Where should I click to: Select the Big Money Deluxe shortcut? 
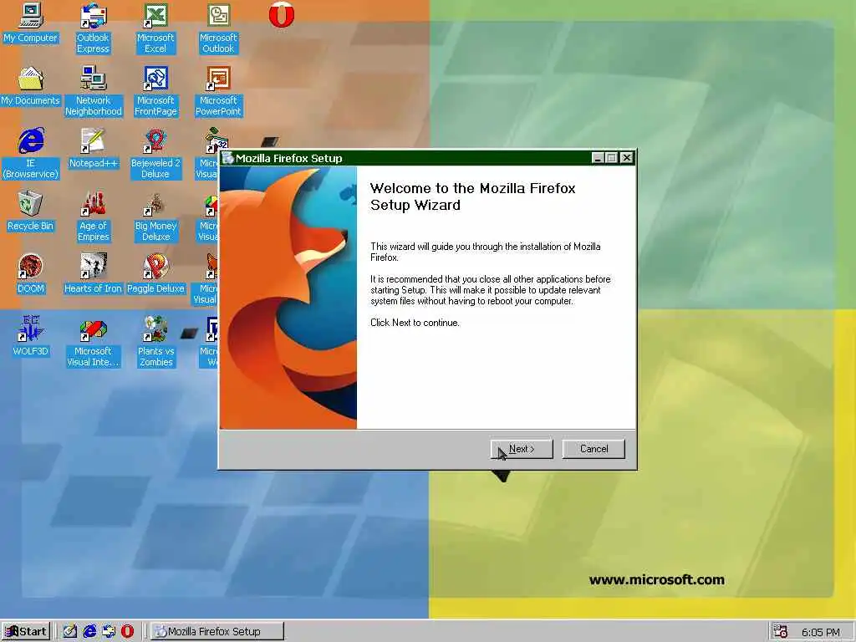[x=155, y=217]
